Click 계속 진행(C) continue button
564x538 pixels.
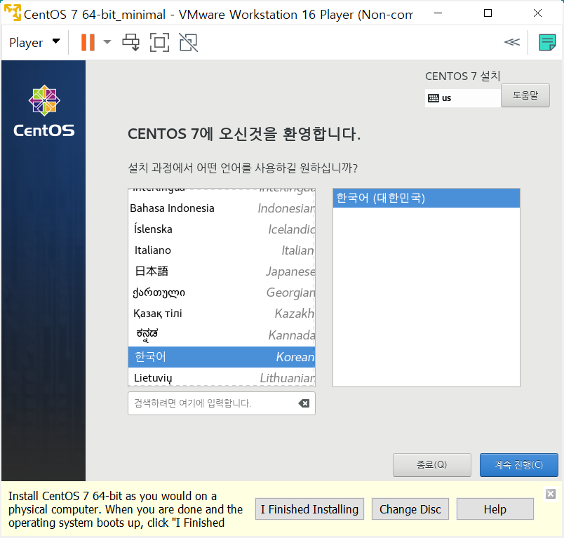(x=518, y=464)
